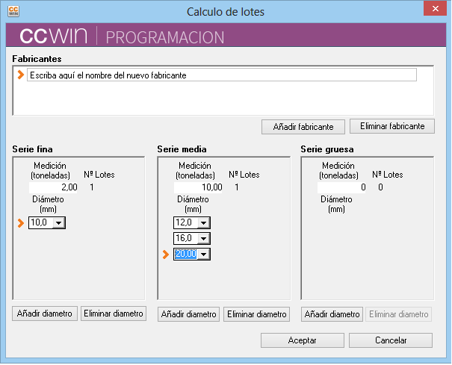Click the Fabricantes heading
Viewport: 452px width, 365px height.
[x=37, y=59]
